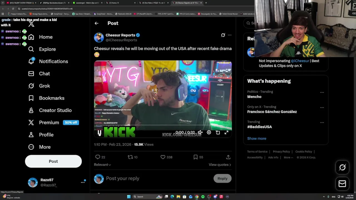Open the 15.9K Views count
Screen dimensions: 356x200
(x=144, y=144)
